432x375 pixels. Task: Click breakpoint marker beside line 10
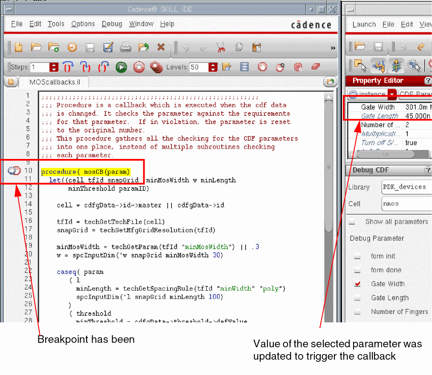pos(14,171)
